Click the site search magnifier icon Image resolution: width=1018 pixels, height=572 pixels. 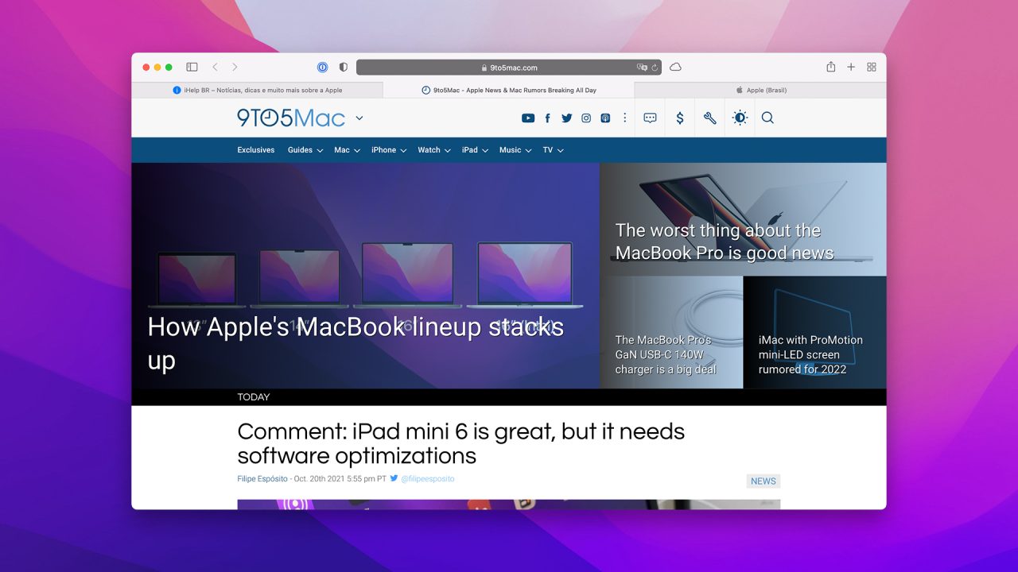pos(767,118)
